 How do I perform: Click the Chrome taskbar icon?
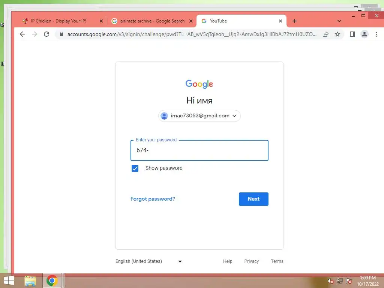pyautogui.click(x=52, y=280)
